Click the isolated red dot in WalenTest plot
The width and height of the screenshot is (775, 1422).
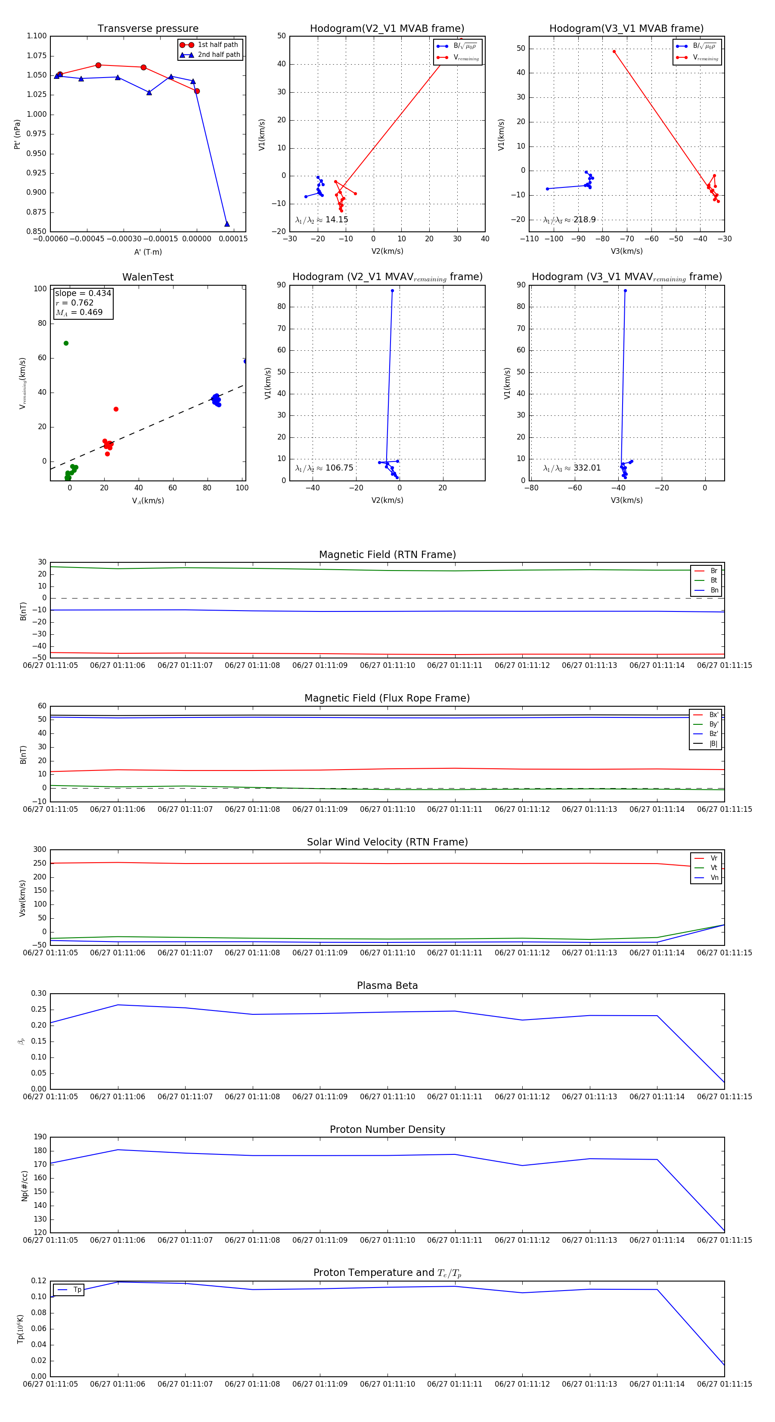[x=116, y=409]
